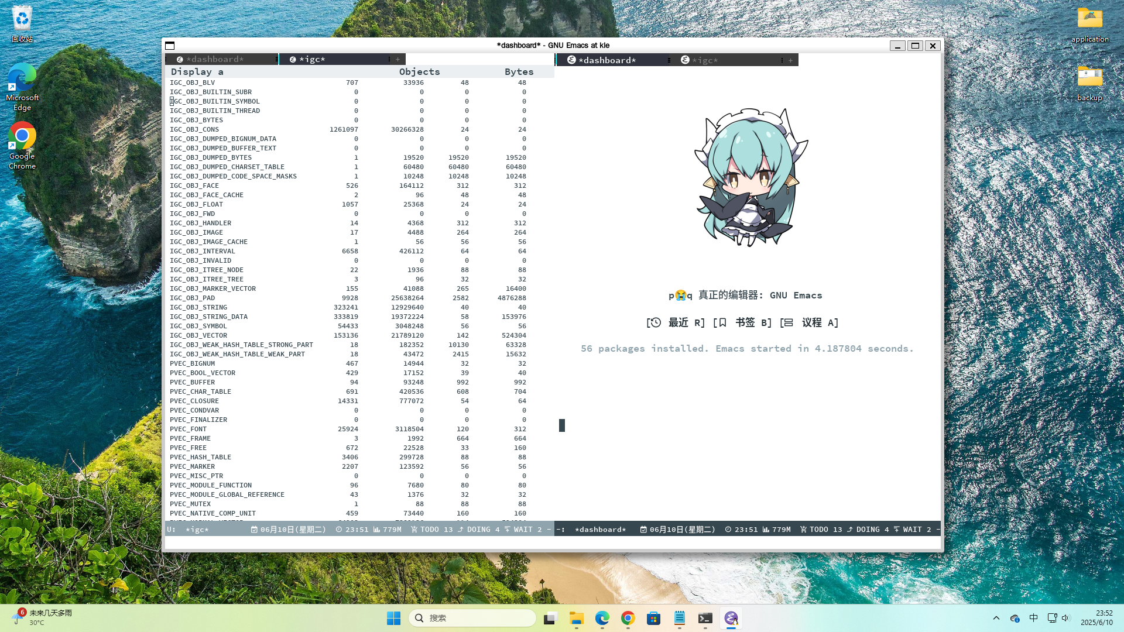This screenshot has width=1124, height=632.
Task: Click the Emacs icon on right *igc* tab
Action: click(685, 60)
